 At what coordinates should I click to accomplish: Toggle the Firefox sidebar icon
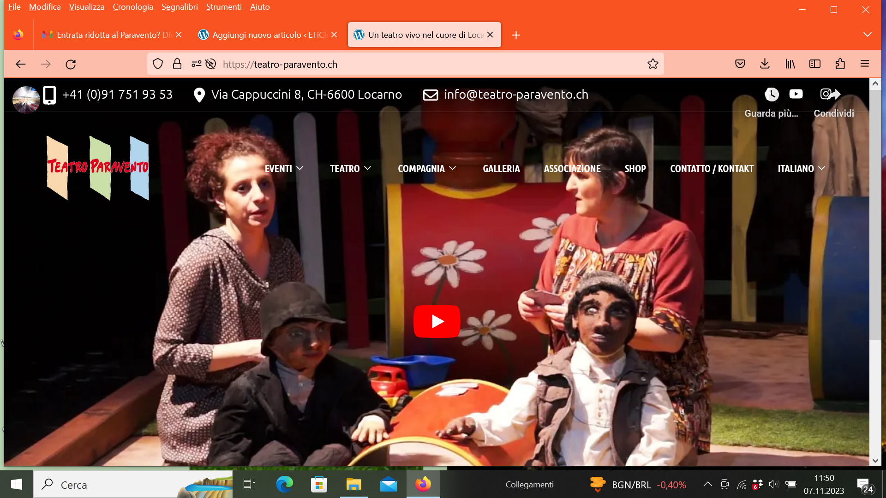815,64
